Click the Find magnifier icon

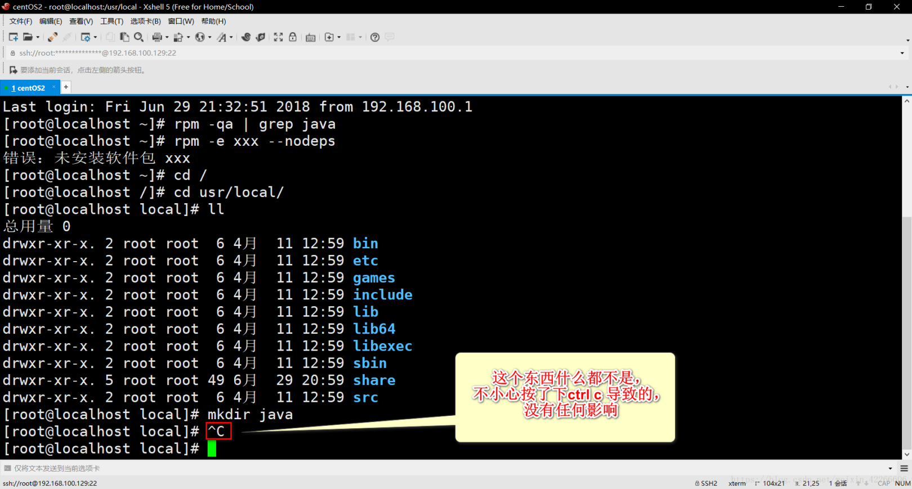click(x=138, y=37)
